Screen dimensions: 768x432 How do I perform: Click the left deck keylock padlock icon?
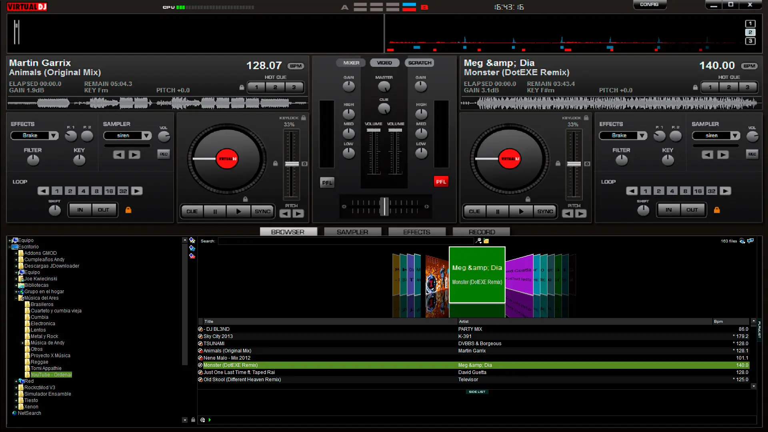coord(304,118)
